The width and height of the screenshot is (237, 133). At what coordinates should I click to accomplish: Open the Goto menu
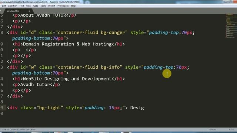(x=36, y=6)
